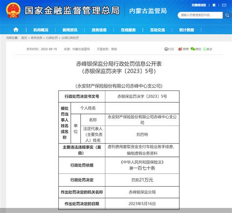Image resolution: width=232 pixels, height=213 pixels.
Task: Click the cell 主要违法违规事实(案由)
Action: click(x=82, y=150)
